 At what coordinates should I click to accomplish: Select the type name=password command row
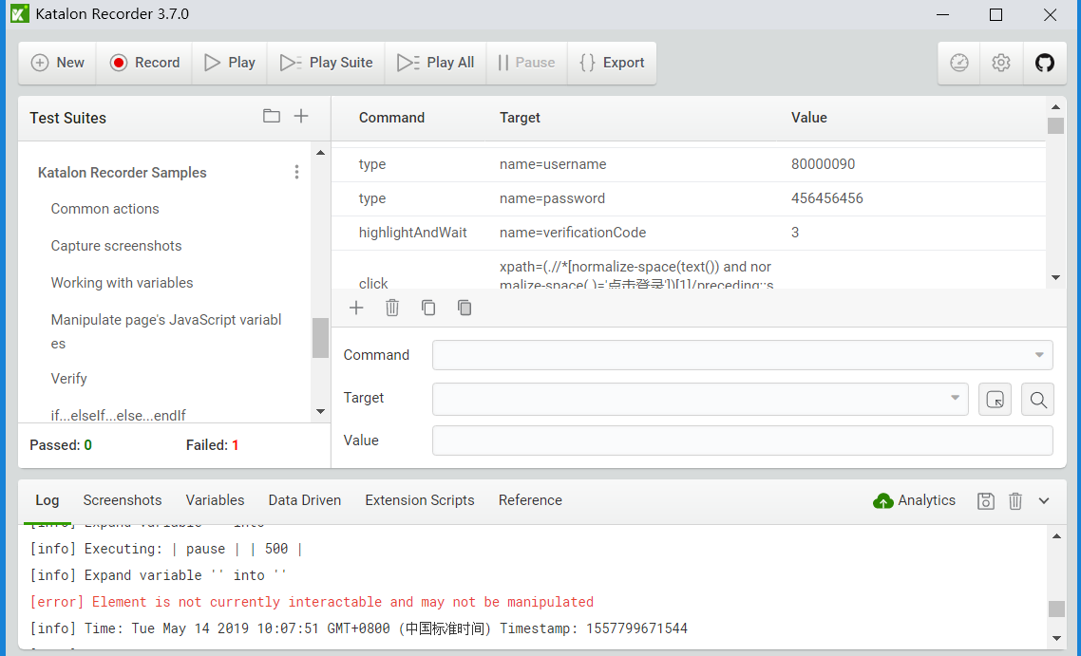coord(688,199)
